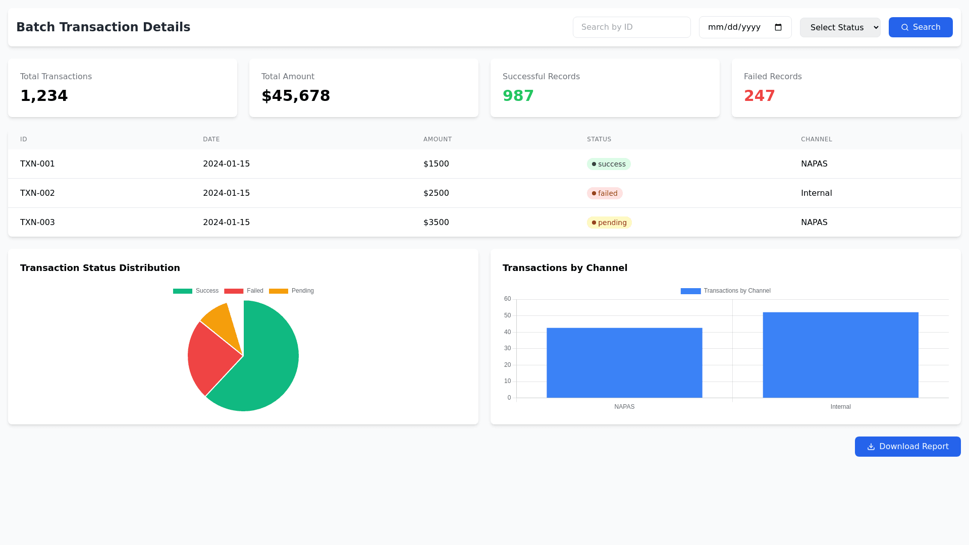The width and height of the screenshot is (969, 545).
Task: Click the Amount column header
Action: [x=437, y=139]
